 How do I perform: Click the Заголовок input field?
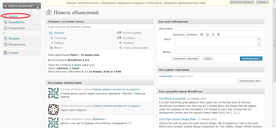pos(218,28)
